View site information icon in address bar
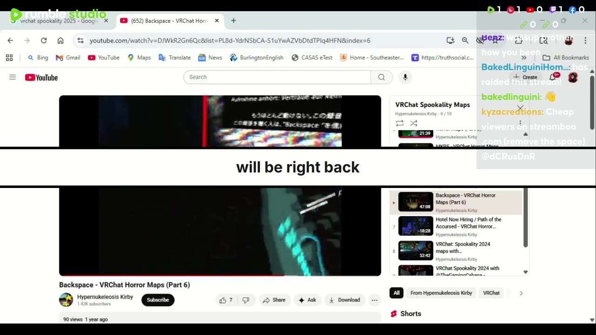Screen dimensions: 596x335 coord(81,40)
